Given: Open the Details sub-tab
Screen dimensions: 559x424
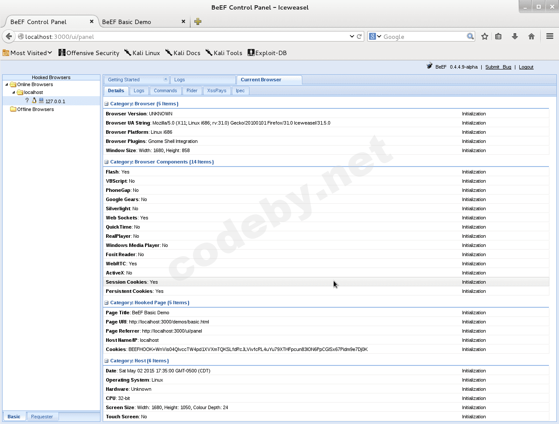Looking at the screenshot, I should [x=116, y=90].
